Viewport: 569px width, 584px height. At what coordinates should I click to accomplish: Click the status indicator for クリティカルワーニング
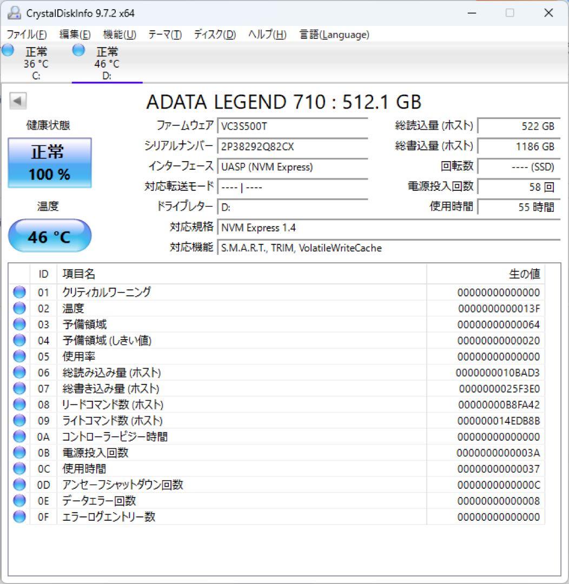tap(19, 292)
